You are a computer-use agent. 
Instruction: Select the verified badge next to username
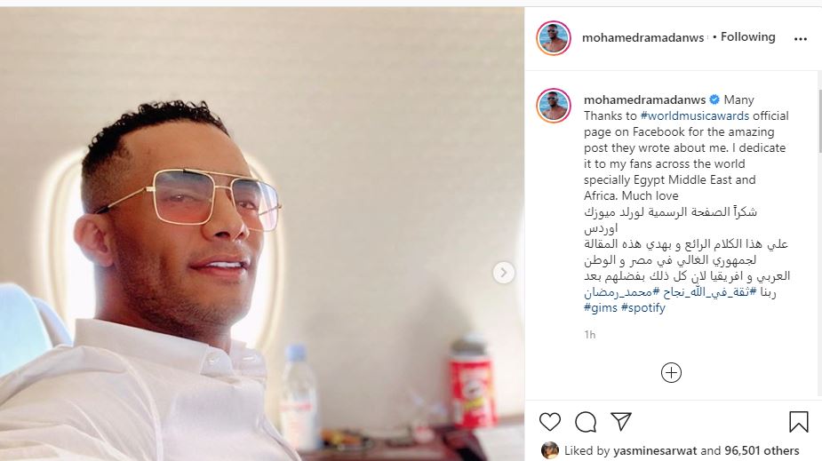click(x=714, y=99)
